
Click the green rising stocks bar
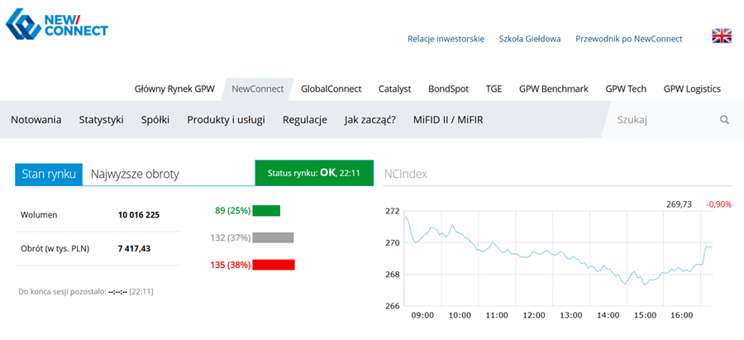pos(266,210)
